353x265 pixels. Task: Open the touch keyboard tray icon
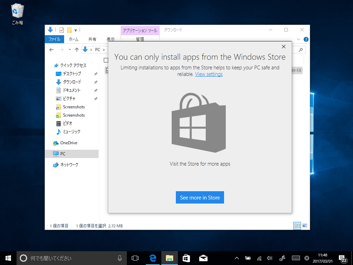coord(296,258)
